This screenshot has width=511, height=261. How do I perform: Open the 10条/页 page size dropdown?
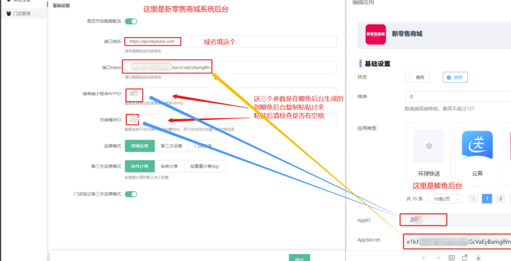(x=444, y=199)
